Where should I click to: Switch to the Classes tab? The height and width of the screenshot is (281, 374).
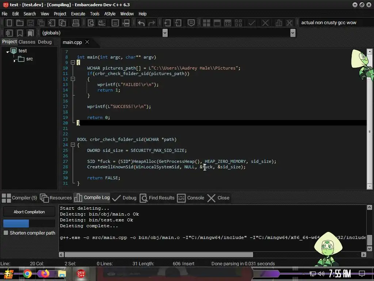pyautogui.click(x=27, y=42)
